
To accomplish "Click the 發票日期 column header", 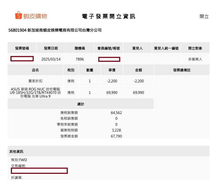I will [x=51, y=48].
